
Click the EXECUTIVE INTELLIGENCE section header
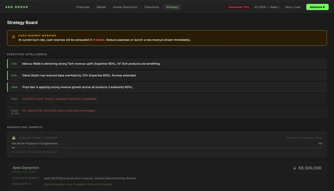click(27, 54)
